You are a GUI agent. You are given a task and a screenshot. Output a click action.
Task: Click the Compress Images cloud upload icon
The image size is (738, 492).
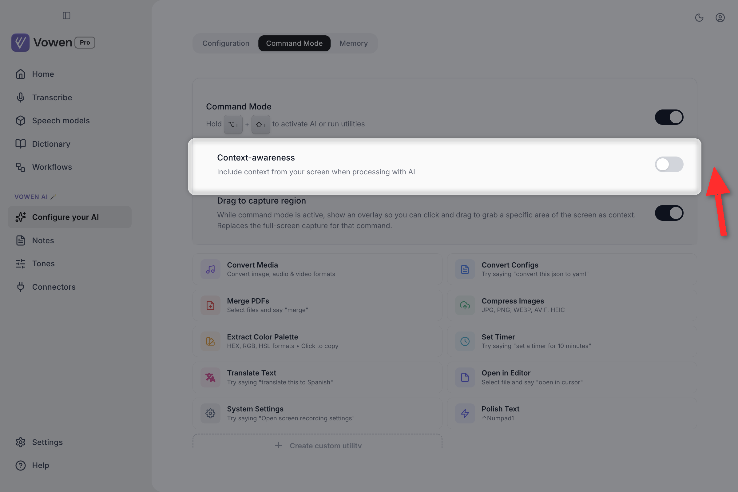(465, 305)
